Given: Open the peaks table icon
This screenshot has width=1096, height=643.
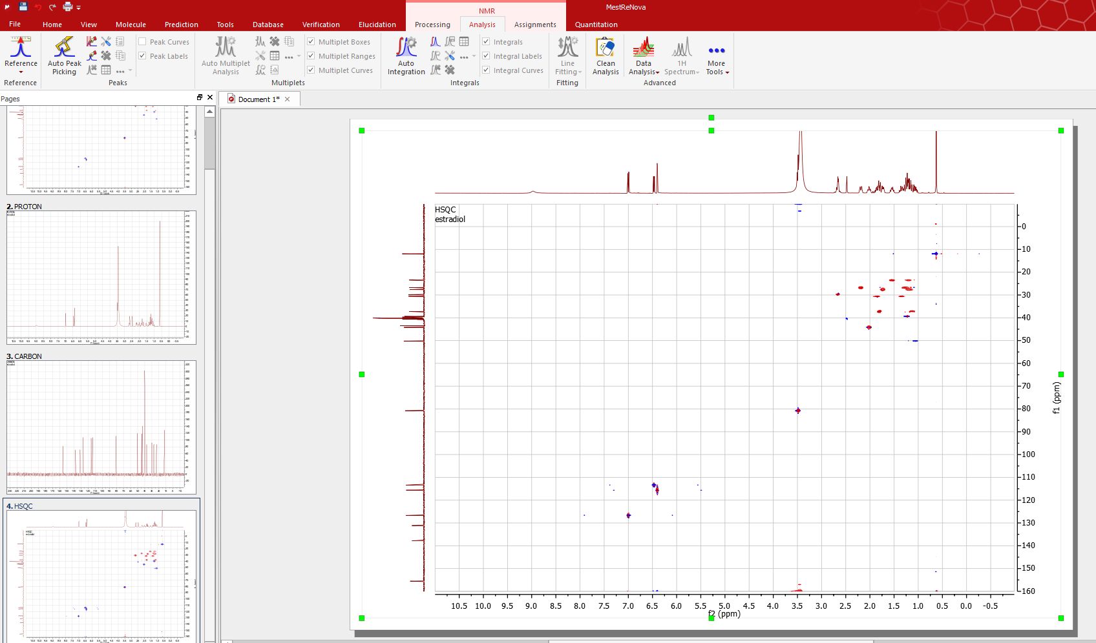Looking at the screenshot, I should click(x=106, y=70).
